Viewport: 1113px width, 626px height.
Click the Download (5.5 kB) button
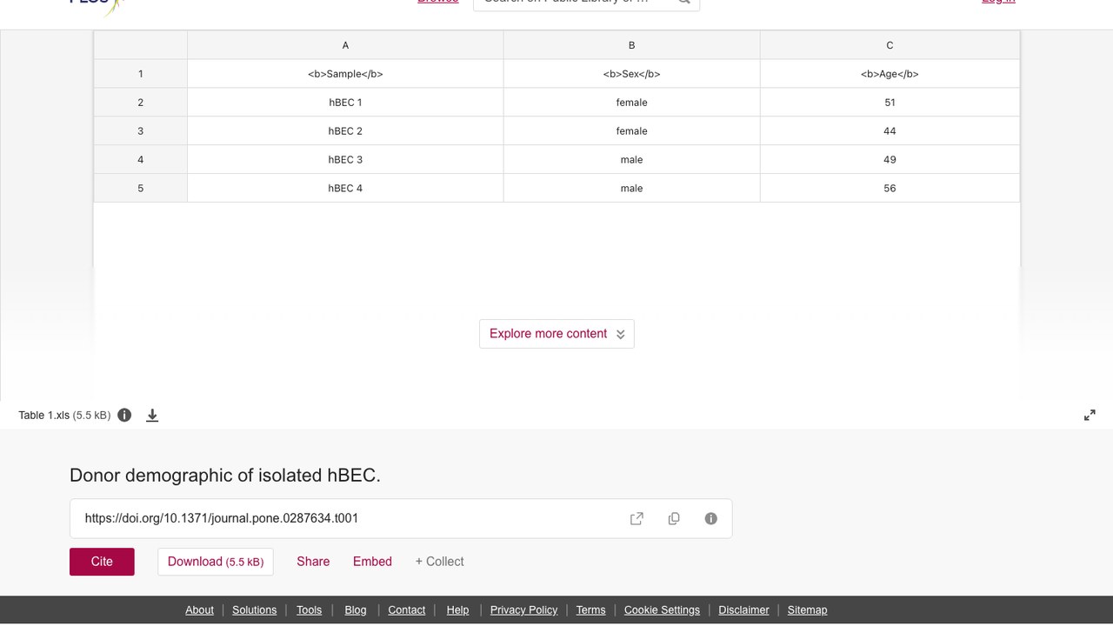pyautogui.click(x=216, y=562)
